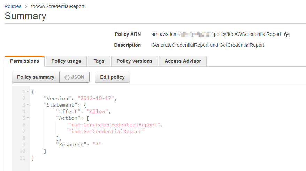
Task: Collapse the Statement block at line 3
Action: click(28, 105)
